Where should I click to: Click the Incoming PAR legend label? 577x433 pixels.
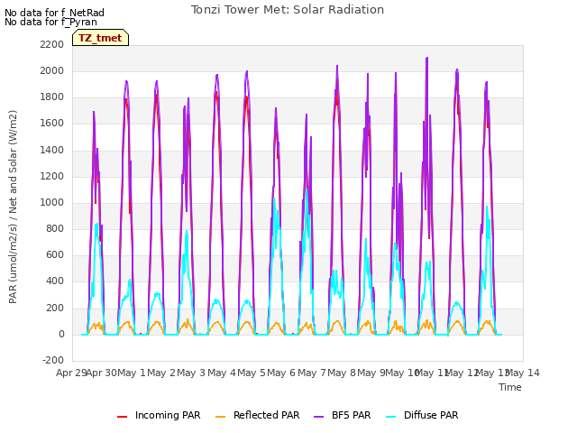pyautogui.click(x=168, y=415)
